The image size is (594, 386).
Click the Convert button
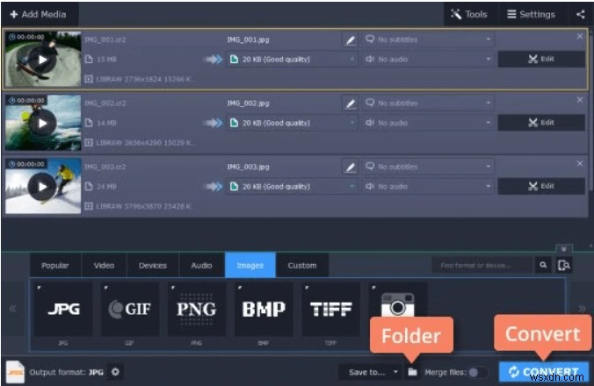[x=543, y=372]
